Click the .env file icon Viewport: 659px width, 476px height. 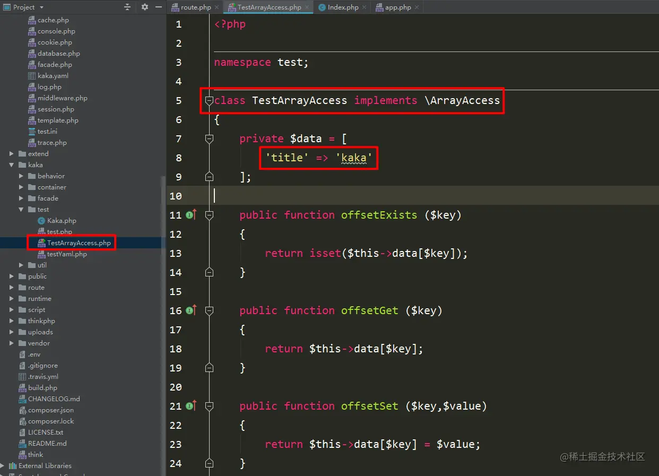[22, 354]
